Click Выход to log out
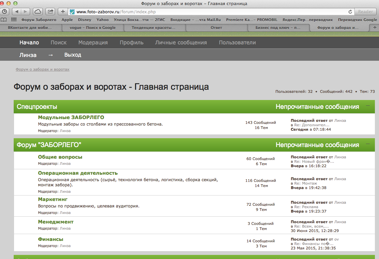 [73, 55]
